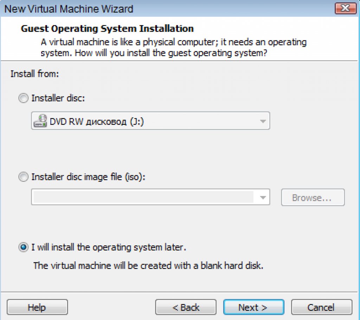Proceed with the Next > button
The image size is (360, 320).
click(x=253, y=307)
